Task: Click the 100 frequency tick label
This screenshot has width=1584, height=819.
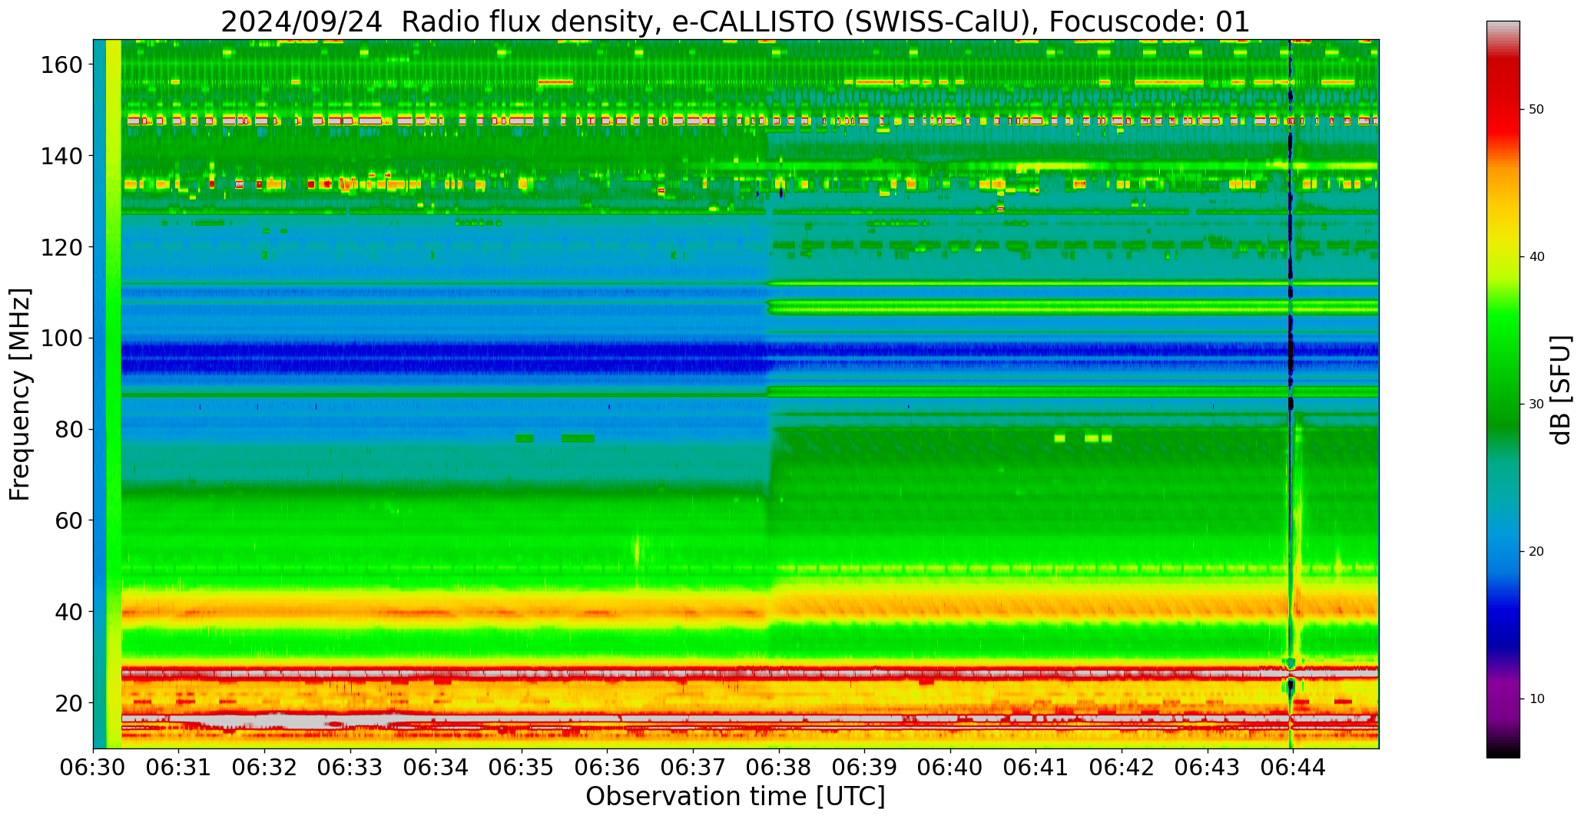Action: (62, 338)
